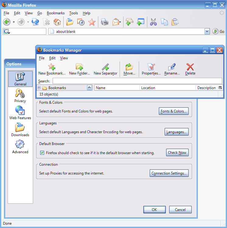Show History with the clock icon
This screenshot has height=228, width=227.
(81, 22)
